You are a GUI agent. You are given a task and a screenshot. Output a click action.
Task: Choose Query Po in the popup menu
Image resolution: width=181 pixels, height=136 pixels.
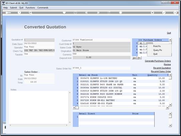(x=157, y=50)
